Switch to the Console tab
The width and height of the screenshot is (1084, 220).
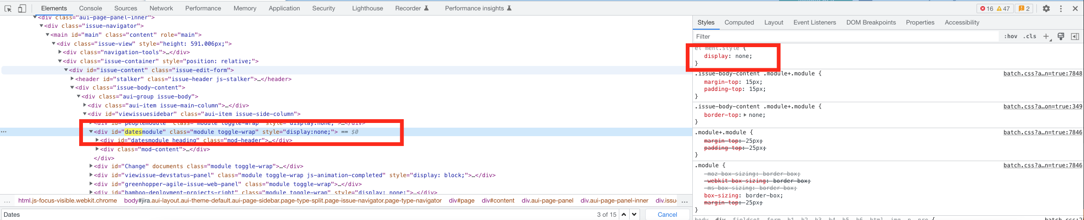(90, 8)
